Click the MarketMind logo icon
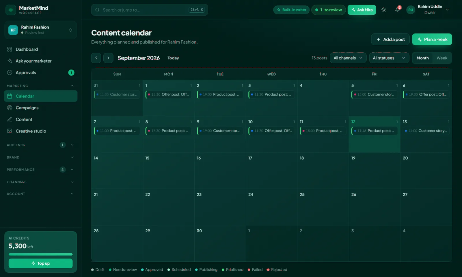The image size is (462, 277). point(11,10)
